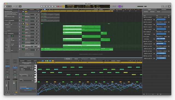This screenshot has width=175, height=100.
Task: Click the add track plus button
Action: click(x=21, y=11)
